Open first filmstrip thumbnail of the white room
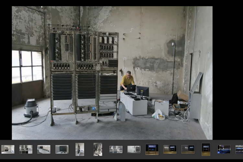This screenshot has width=243, height=162. (8, 149)
